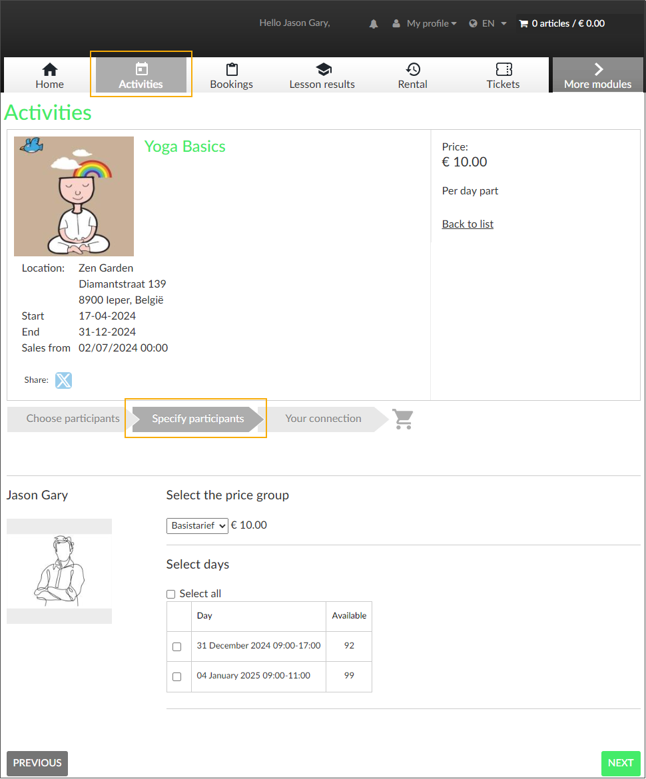646x779 pixels.
Task: Open Bookings clipboard icon
Action: [x=232, y=69]
